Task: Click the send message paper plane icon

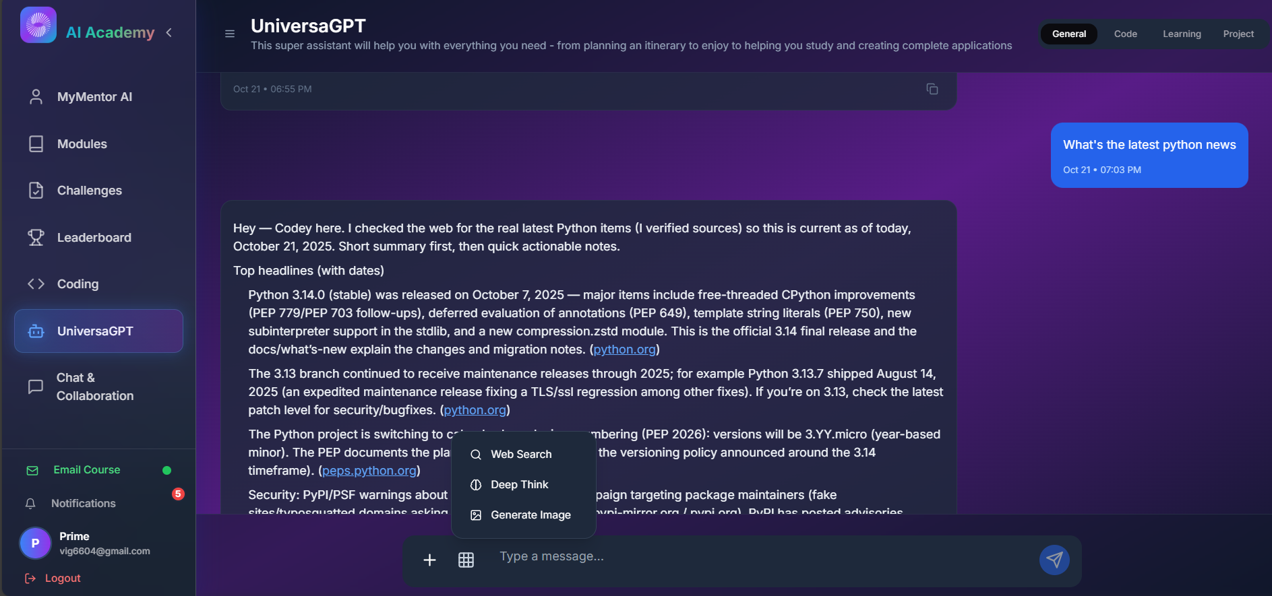Action: 1054,560
